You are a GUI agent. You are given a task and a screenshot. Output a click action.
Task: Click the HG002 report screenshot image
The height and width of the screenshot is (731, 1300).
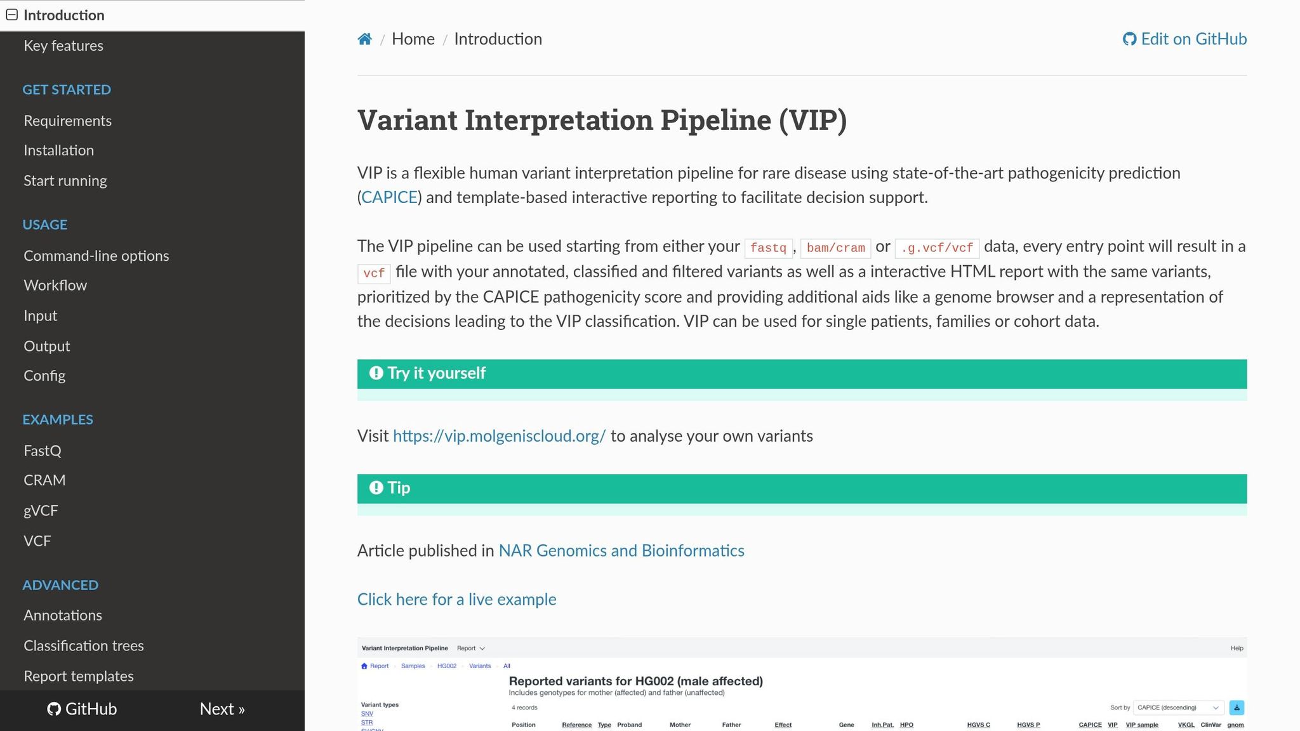[801, 685]
